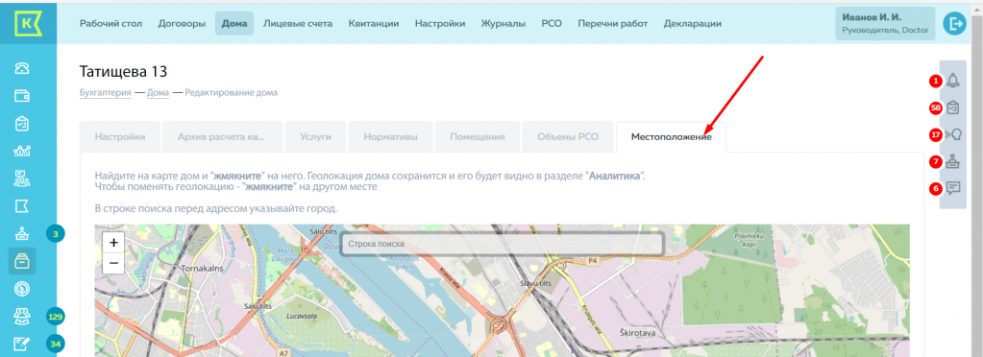The width and height of the screenshot is (983, 357).
Task: Click into the Строка поиска map field
Action: click(x=502, y=244)
